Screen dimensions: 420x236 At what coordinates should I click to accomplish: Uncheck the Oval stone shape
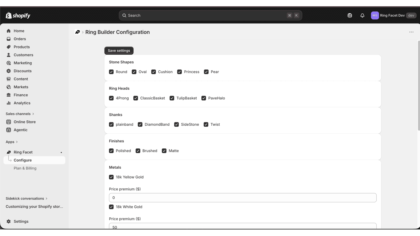pos(134,72)
